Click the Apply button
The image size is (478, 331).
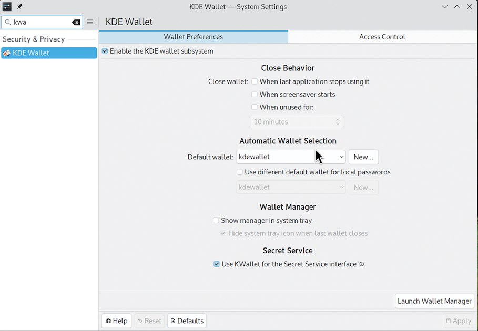(459, 321)
